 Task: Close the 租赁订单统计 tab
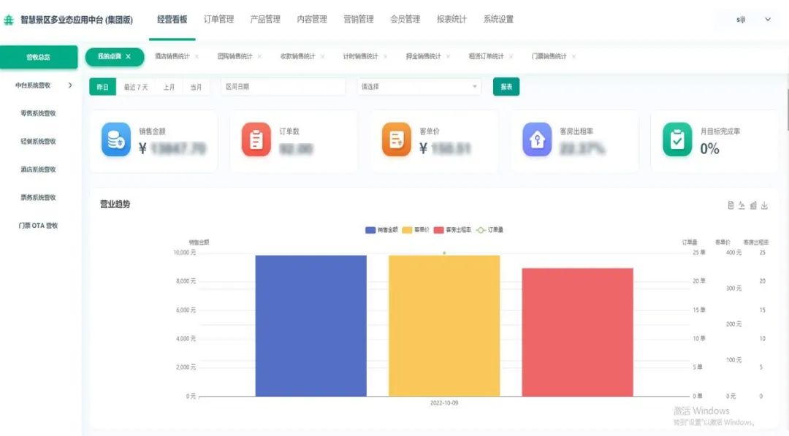pos(511,56)
